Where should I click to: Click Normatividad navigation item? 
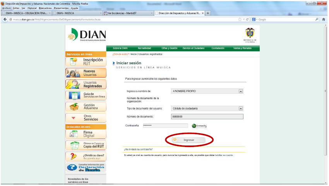coord(144,48)
